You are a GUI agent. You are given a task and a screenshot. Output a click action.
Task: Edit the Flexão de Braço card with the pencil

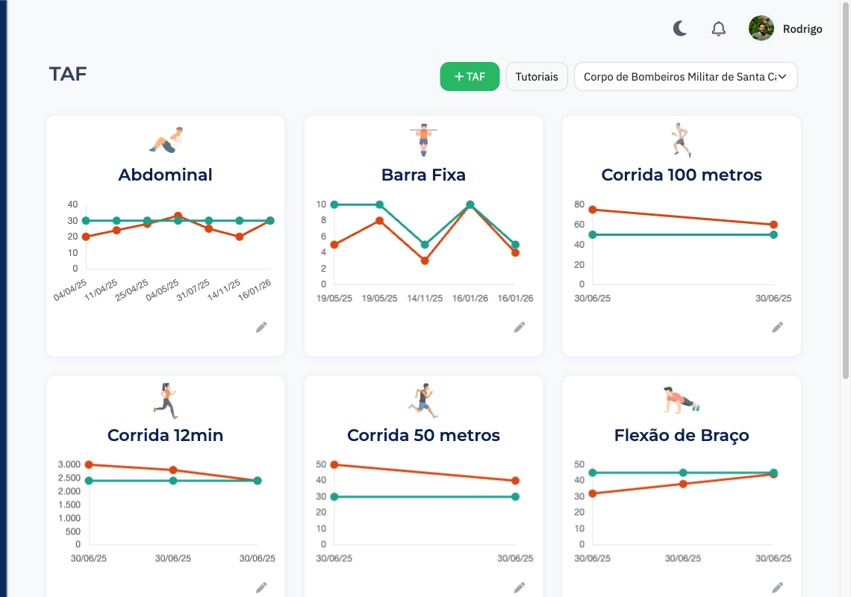tap(777, 587)
